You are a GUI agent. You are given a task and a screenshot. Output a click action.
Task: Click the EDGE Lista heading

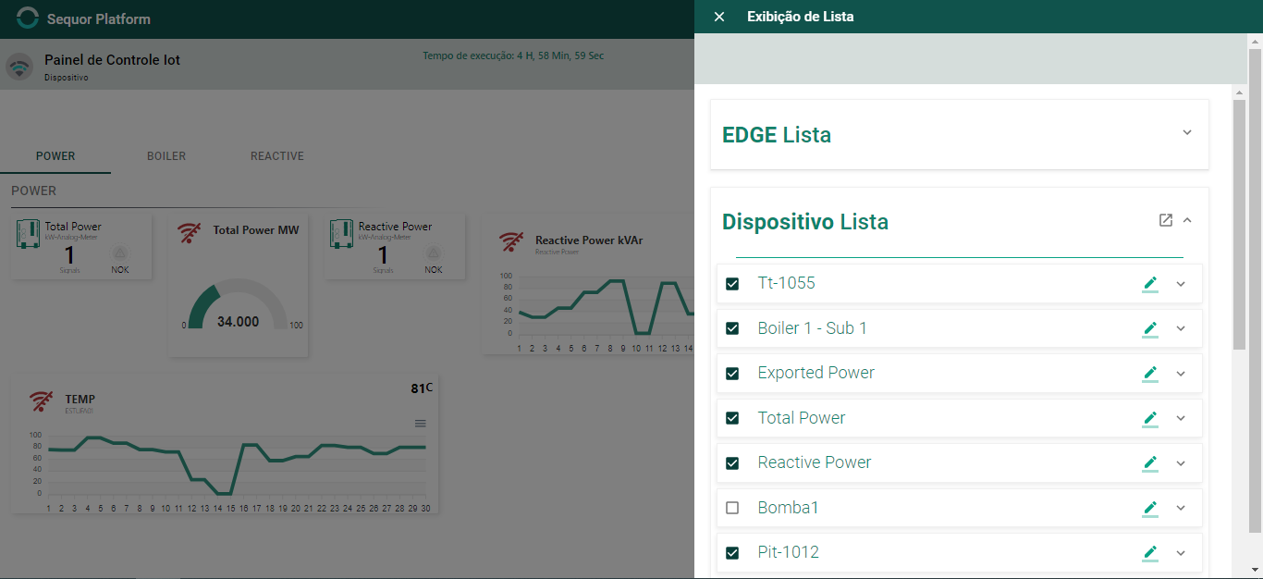coord(777,135)
